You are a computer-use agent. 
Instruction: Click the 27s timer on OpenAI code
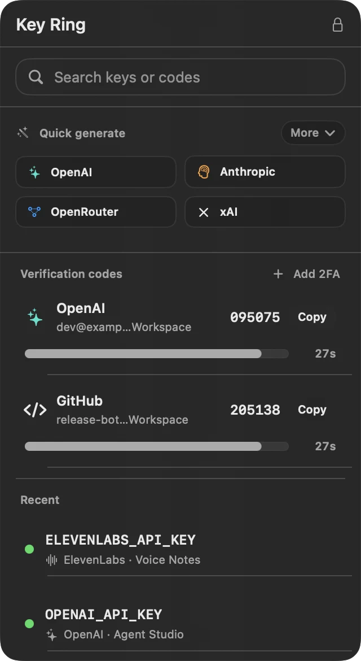pos(325,354)
